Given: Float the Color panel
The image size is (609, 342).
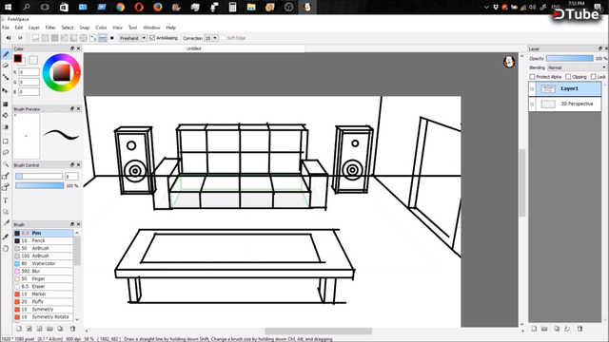Looking at the screenshot, I should click(x=72, y=48).
